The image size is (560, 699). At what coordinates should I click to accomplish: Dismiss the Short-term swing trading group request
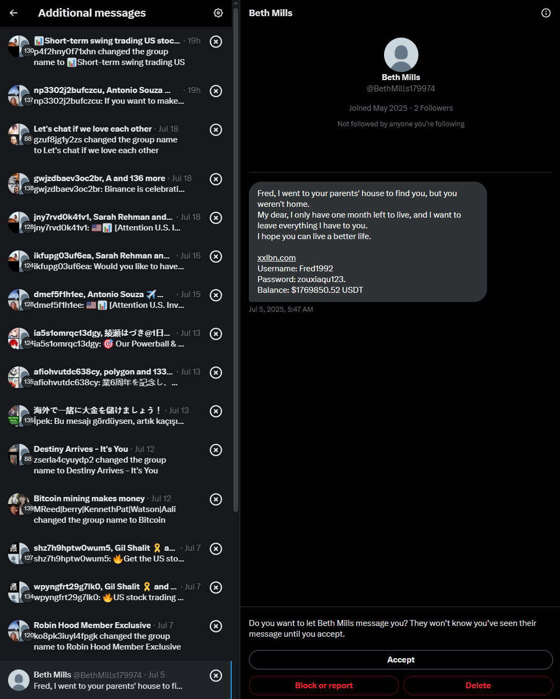216,41
